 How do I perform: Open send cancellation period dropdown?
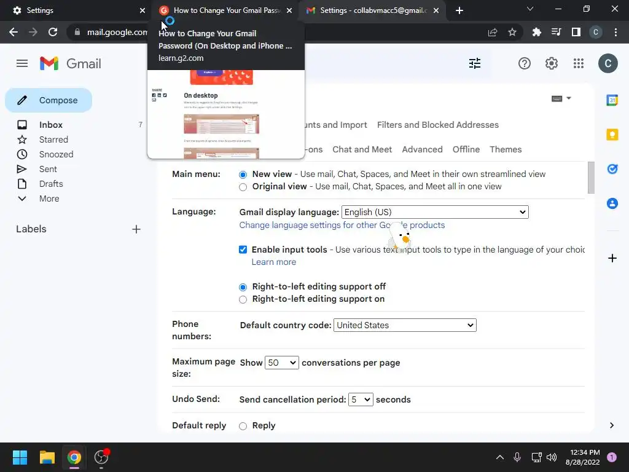(x=361, y=399)
